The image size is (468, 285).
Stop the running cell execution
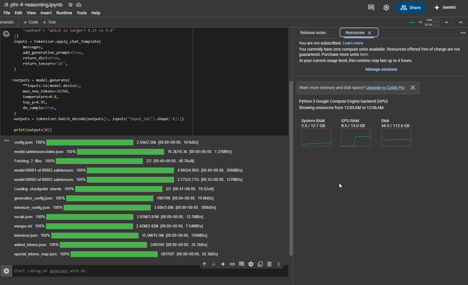[x=6, y=34]
